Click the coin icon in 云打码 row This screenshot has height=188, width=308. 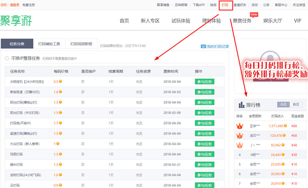(x=60, y=185)
